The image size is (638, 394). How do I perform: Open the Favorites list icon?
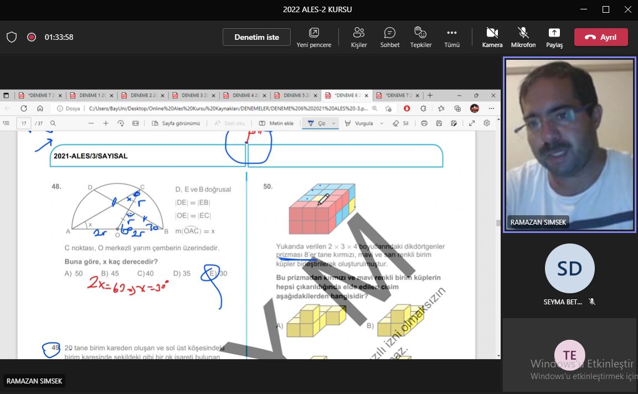pyautogui.click(x=441, y=108)
